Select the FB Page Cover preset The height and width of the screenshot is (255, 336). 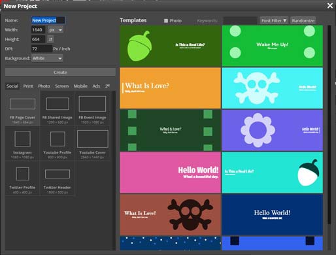click(x=22, y=109)
